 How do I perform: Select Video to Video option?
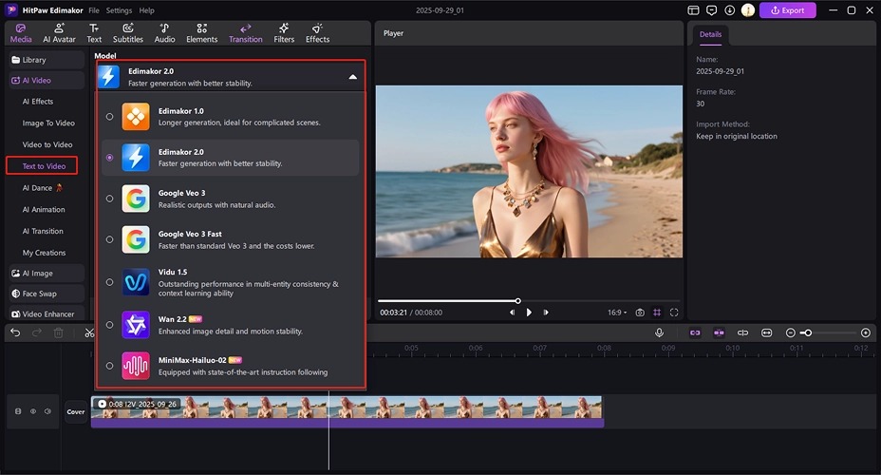[x=47, y=144]
